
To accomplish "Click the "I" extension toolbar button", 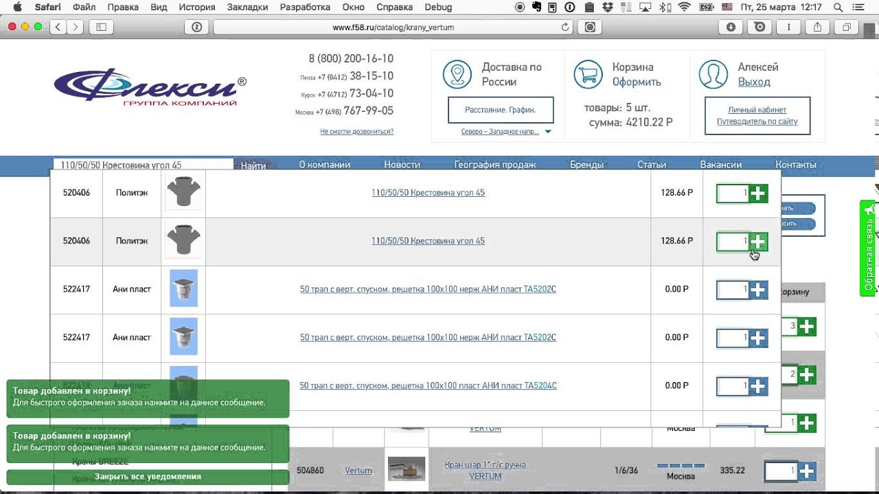I will coord(788,27).
